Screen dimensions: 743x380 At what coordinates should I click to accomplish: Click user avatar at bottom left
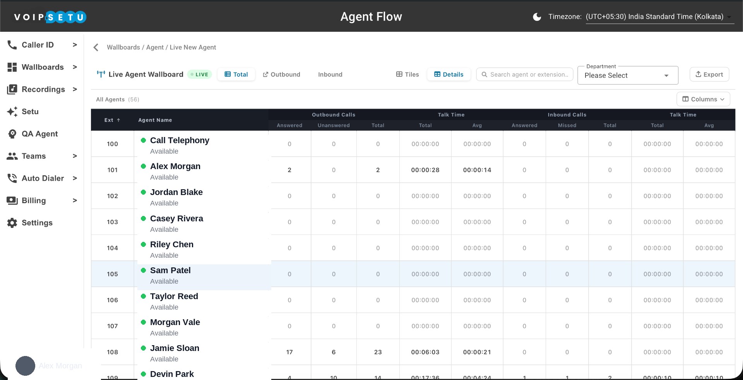[x=25, y=366]
